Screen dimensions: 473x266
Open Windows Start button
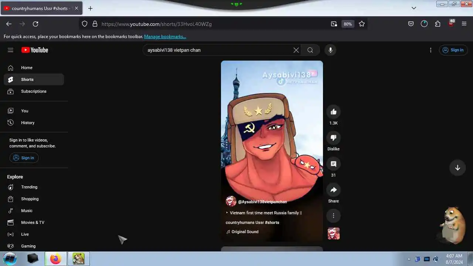pos(10,259)
